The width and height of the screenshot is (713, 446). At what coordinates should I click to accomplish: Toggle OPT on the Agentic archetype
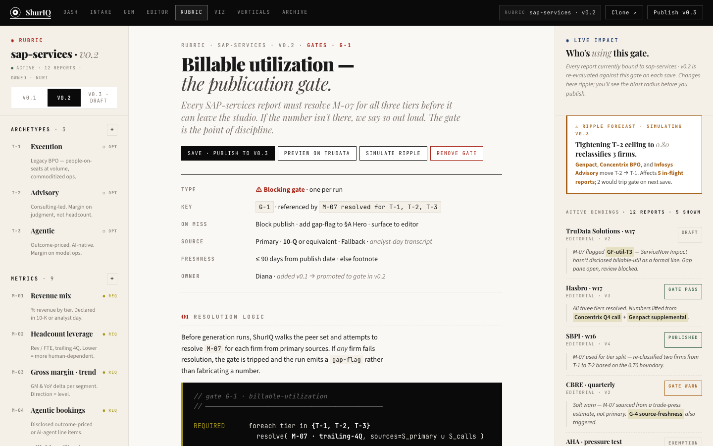click(110, 231)
